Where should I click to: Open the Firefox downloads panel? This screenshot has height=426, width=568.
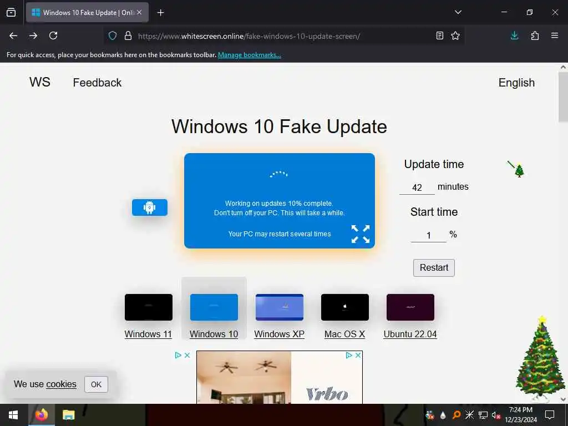514,35
